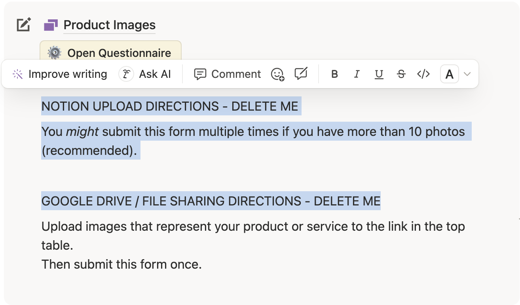Toggle underline formatting
Image resolution: width=520 pixels, height=305 pixels.
coord(379,74)
